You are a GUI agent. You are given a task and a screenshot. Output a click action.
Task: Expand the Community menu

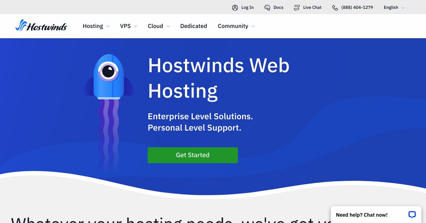[x=236, y=26]
